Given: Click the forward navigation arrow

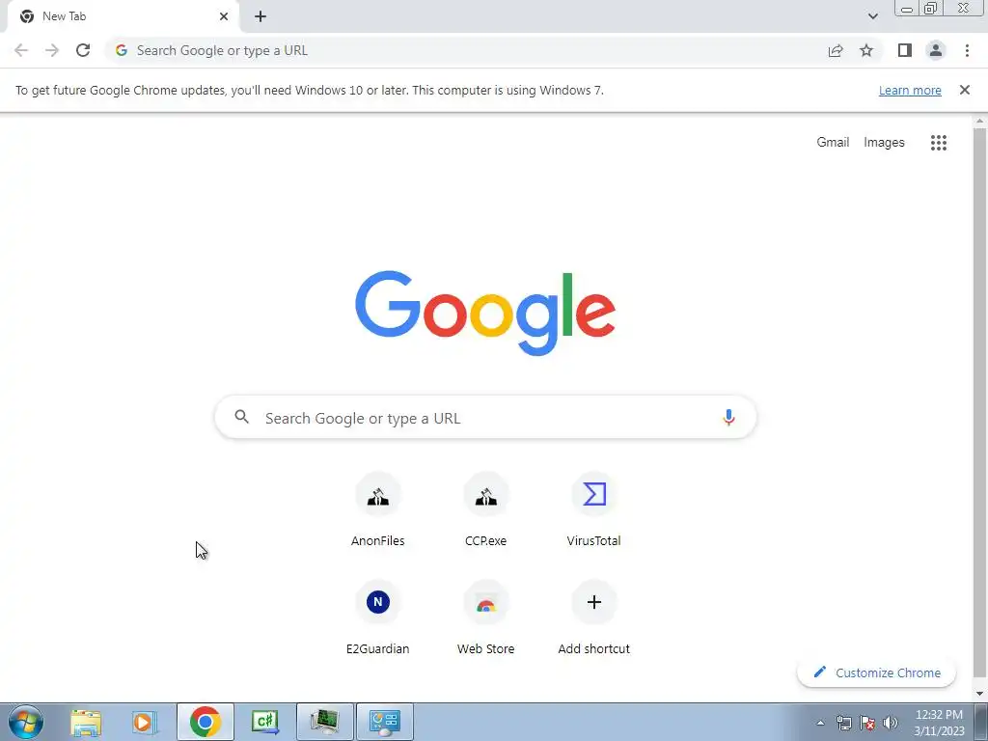Looking at the screenshot, I should pyautogui.click(x=52, y=50).
